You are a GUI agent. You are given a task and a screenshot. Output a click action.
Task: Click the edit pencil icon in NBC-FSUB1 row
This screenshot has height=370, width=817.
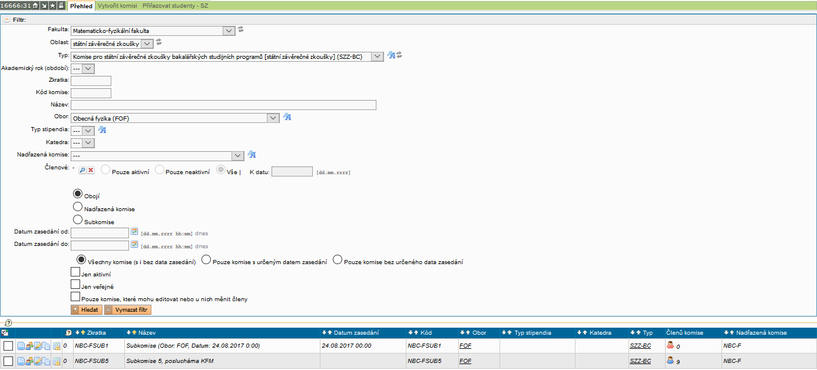(x=37, y=346)
